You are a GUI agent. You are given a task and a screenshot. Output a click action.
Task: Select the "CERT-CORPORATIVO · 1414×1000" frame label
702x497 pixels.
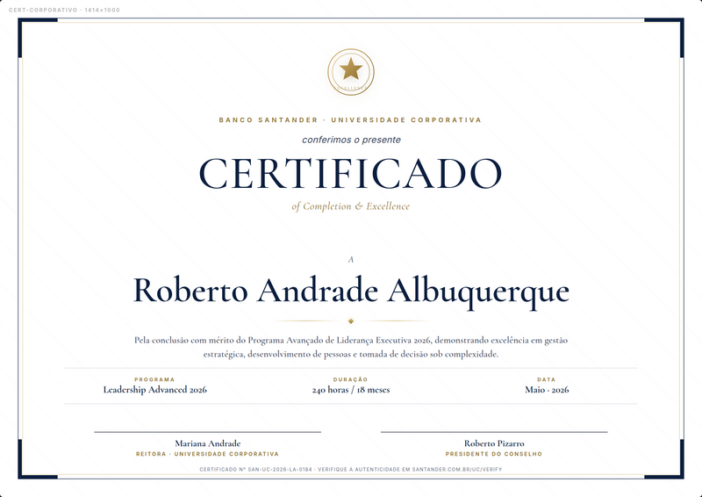(x=64, y=10)
